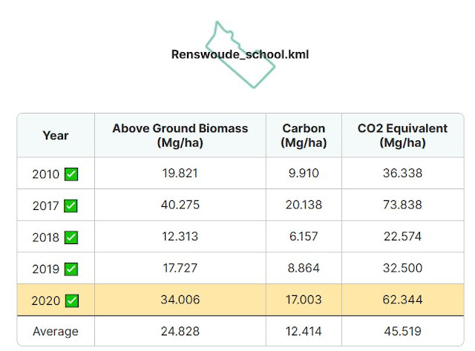Select the average biomass value 24.828
The width and height of the screenshot is (475, 351).
point(180,331)
